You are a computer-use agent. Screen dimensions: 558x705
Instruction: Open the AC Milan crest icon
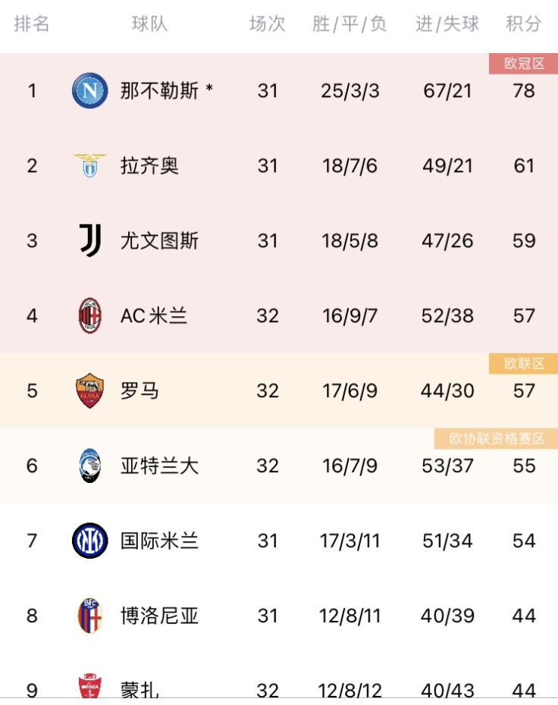[90, 315]
